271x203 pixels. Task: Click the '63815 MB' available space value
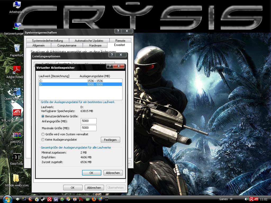(87, 111)
